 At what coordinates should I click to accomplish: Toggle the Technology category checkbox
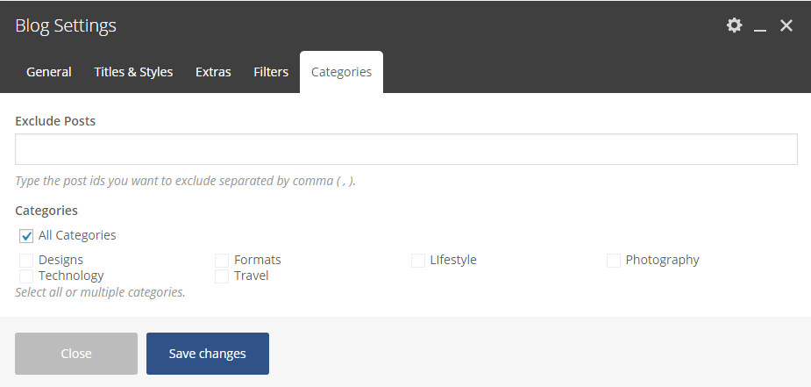tap(26, 276)
